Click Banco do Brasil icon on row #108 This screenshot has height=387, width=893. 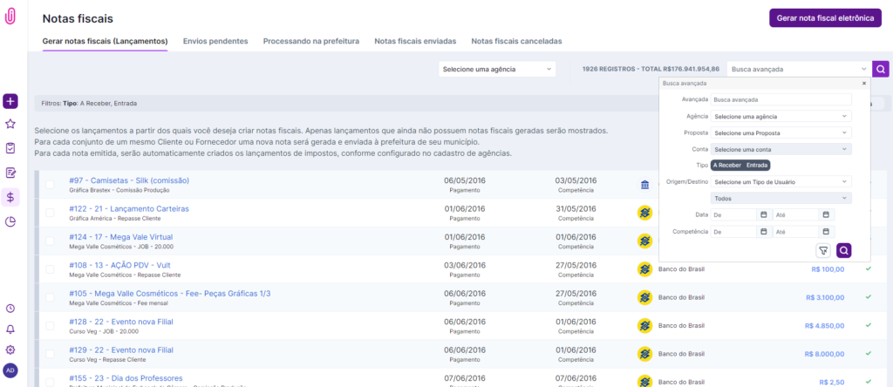pos(644,269)
